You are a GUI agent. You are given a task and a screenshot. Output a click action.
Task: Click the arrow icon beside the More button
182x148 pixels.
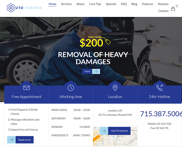pyautogui.click(x=96, y=71)
